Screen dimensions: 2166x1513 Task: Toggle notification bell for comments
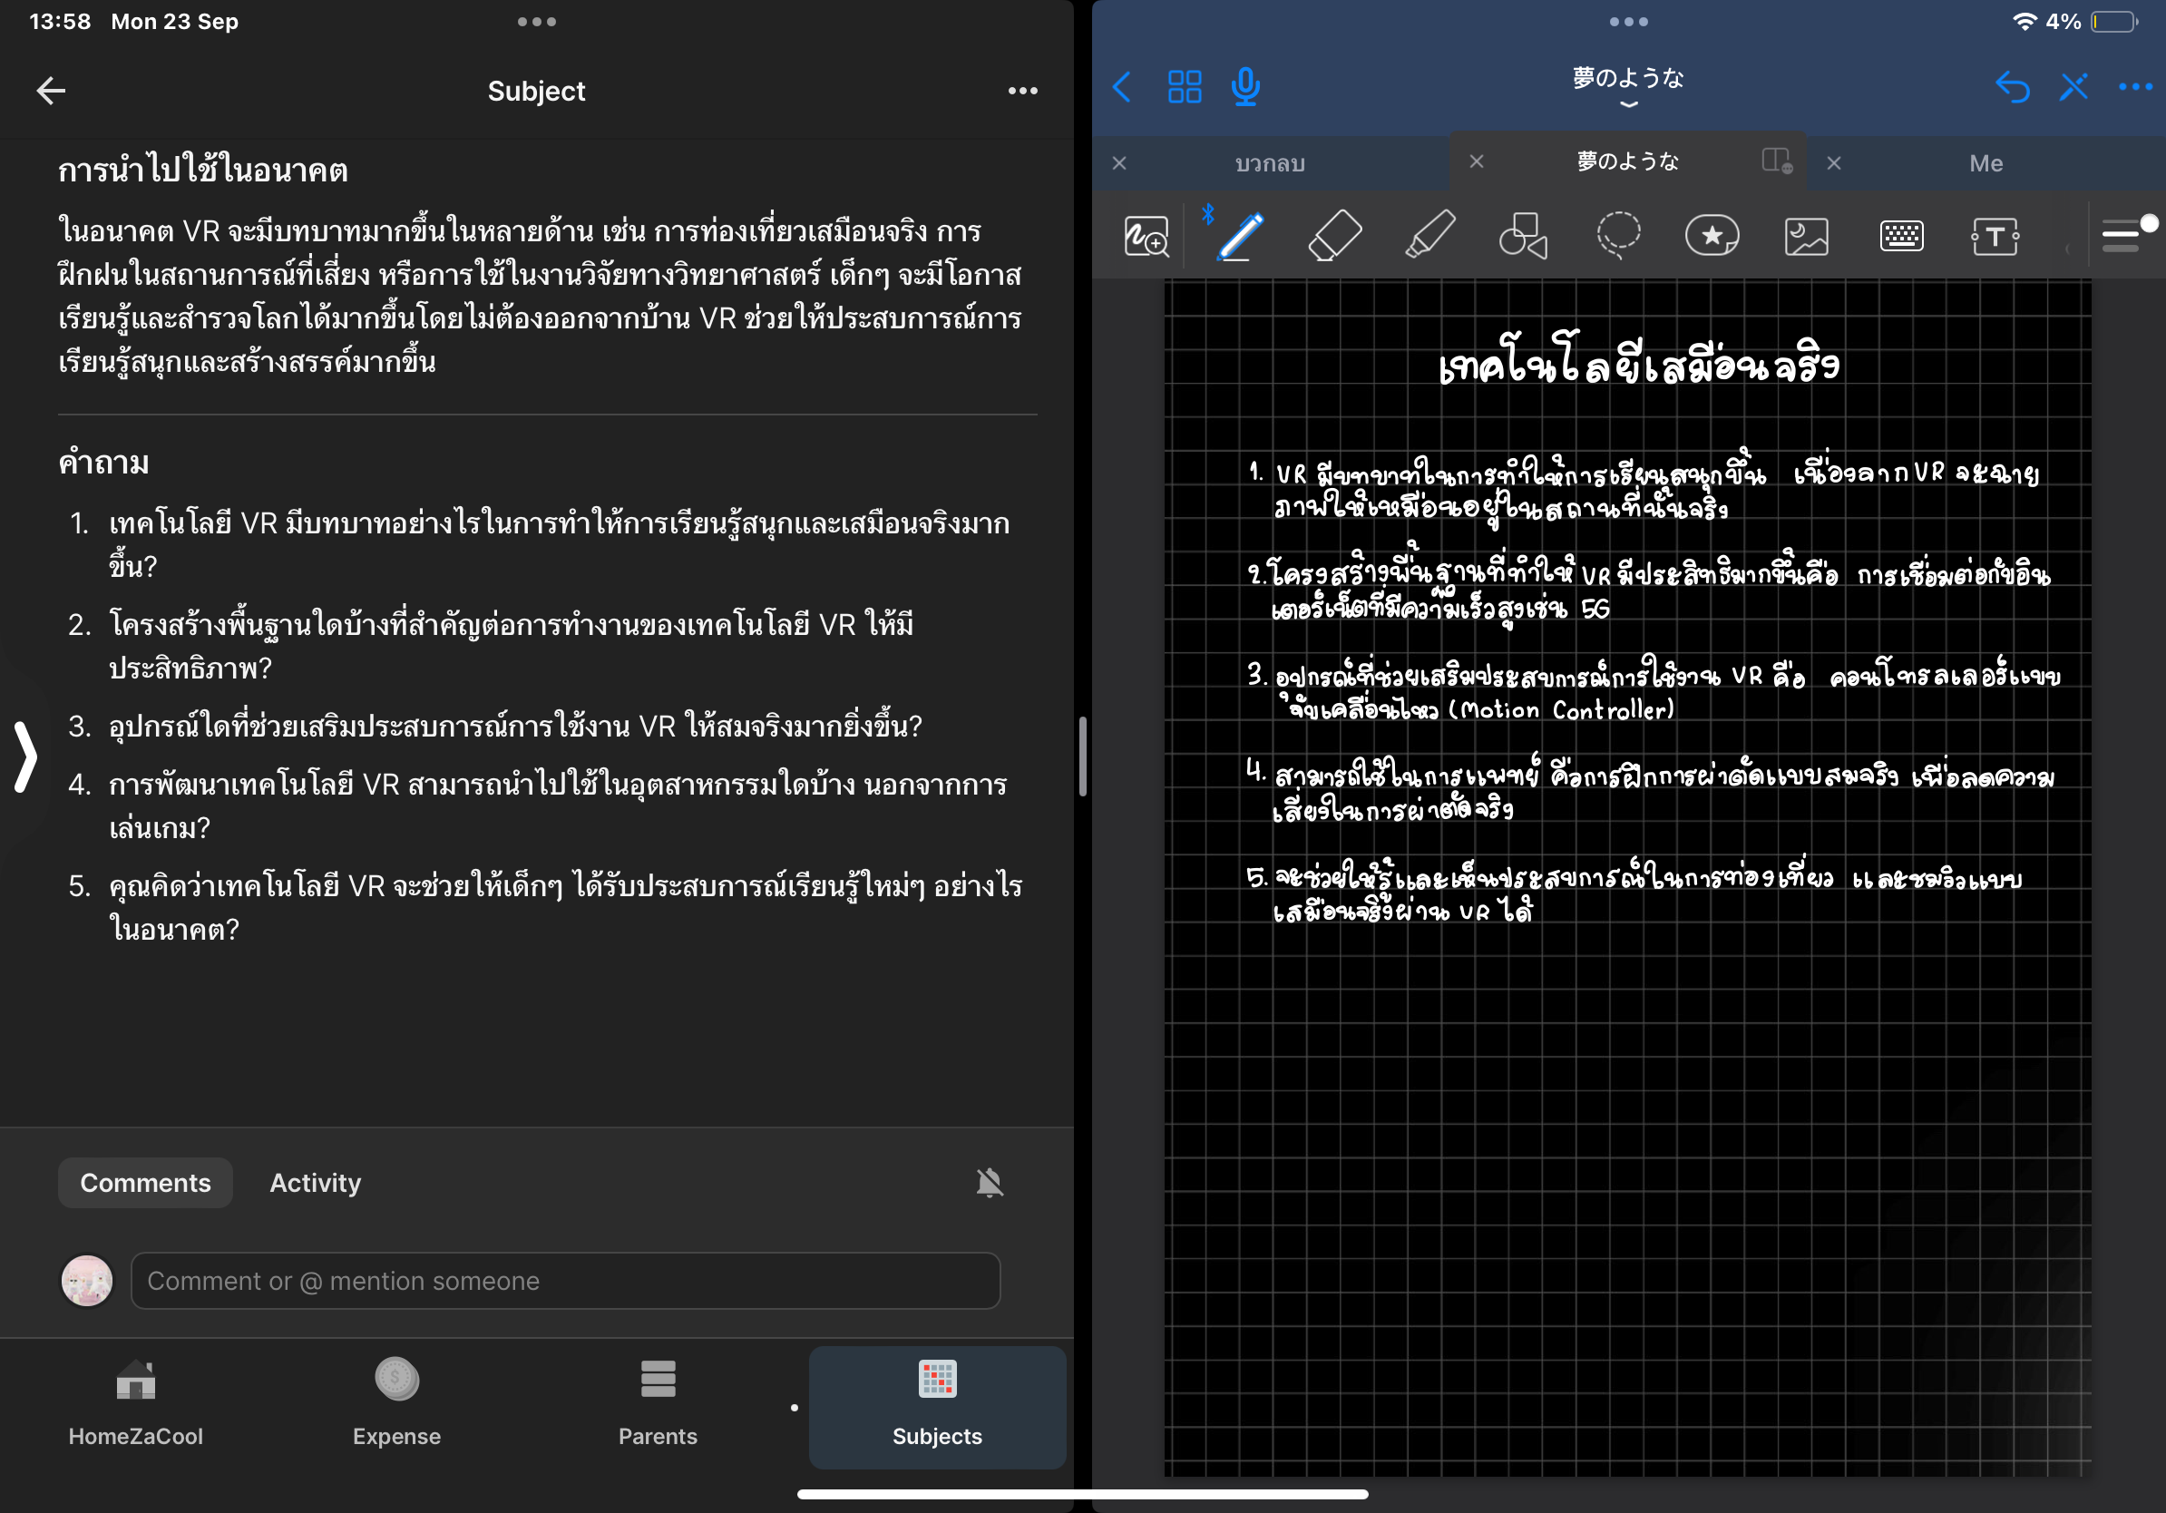989,1183
